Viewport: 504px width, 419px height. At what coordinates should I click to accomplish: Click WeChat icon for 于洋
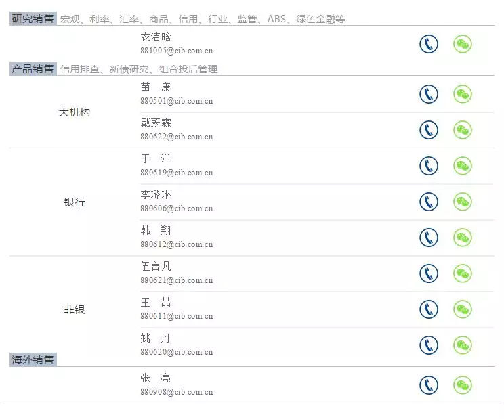pyautogui.click(x=462, y=166)
